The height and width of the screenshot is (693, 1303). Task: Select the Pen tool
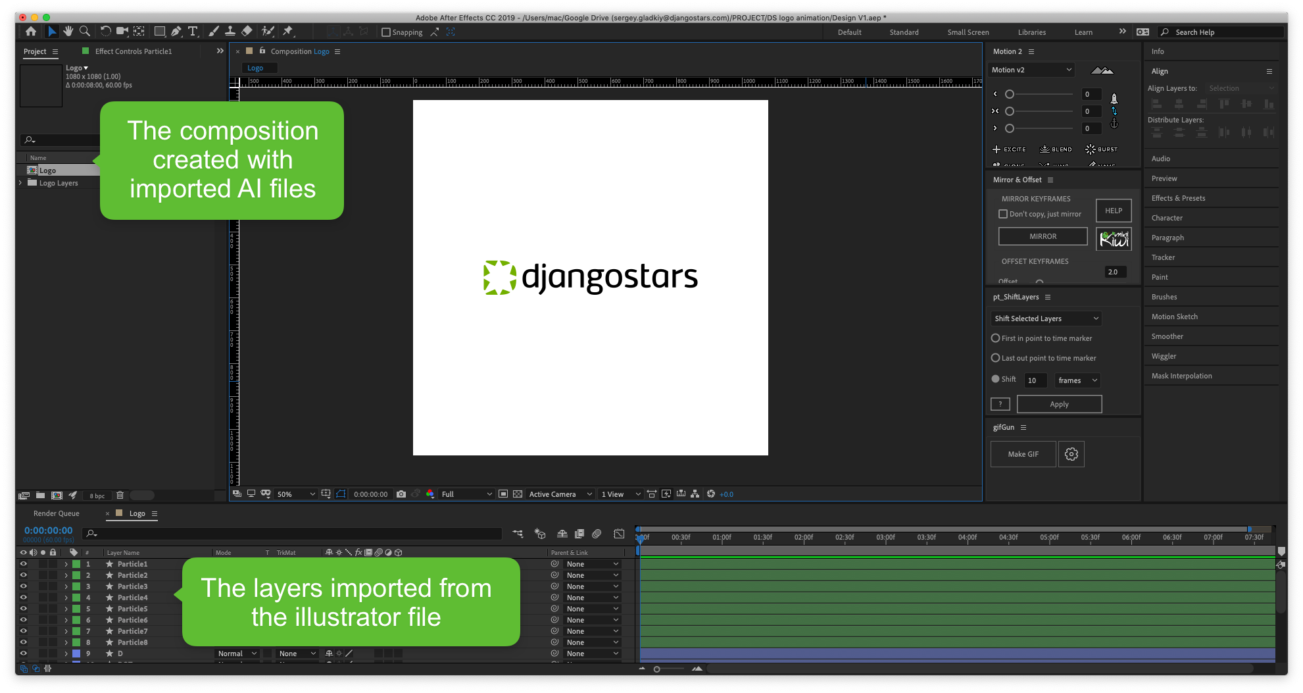(176, 31)
